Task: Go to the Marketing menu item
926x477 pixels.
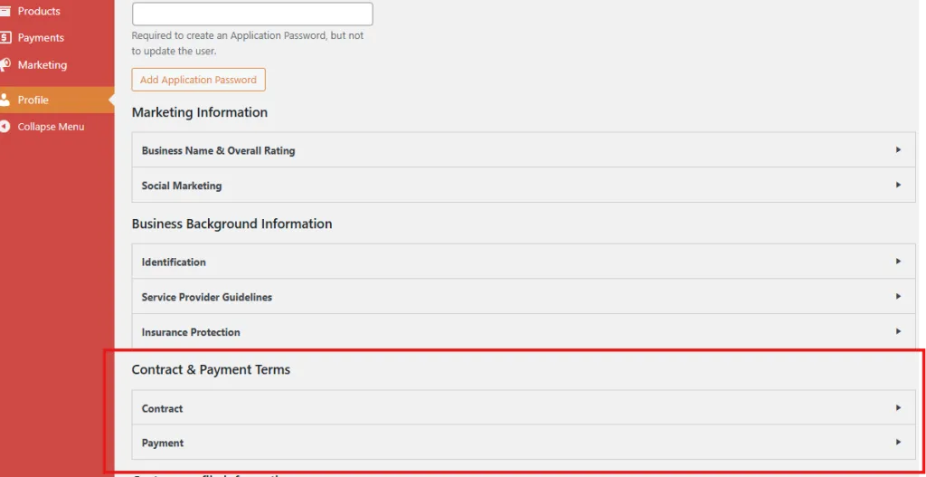Action: click(x=43, y=65)
